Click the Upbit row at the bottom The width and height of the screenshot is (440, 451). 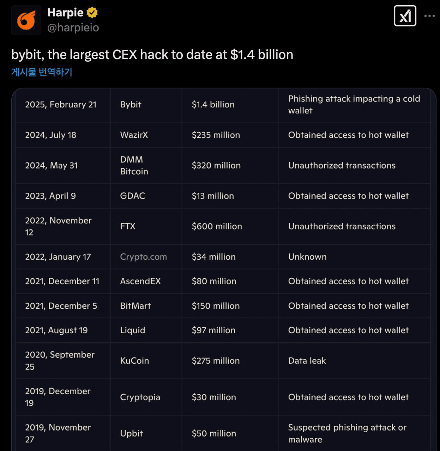tap(131, 433)
